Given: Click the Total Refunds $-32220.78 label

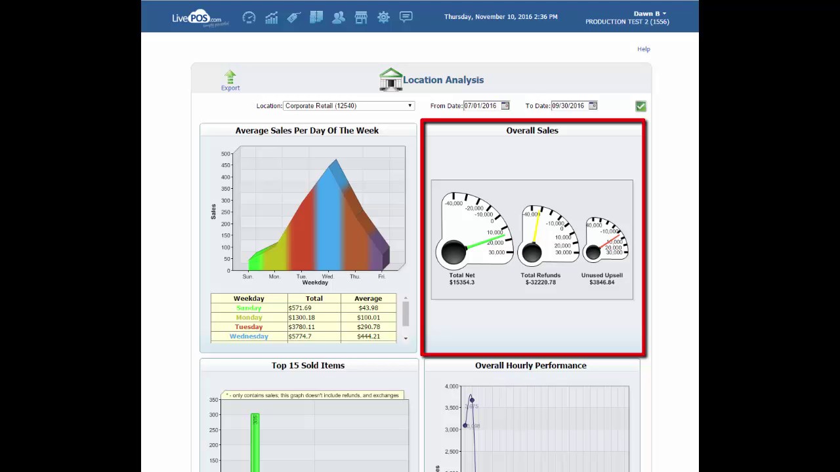Looking at the screenshot, I should [x=541, y=279].
